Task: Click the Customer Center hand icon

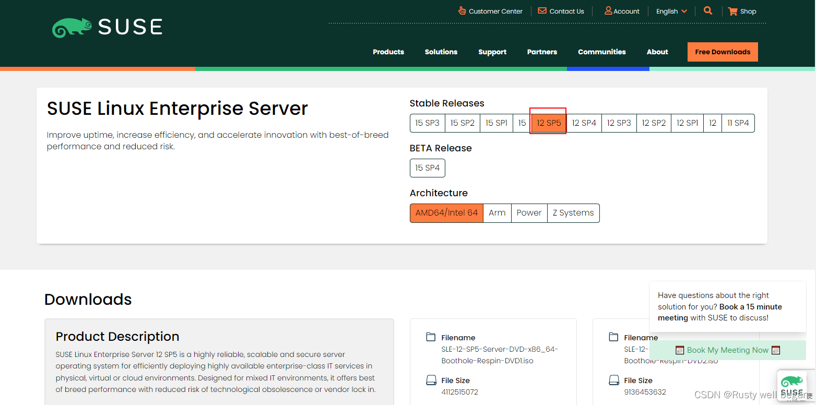Action: tap(462, 10)
